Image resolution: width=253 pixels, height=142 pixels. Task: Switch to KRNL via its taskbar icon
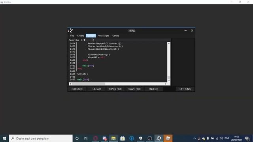[x=159, y=138]
